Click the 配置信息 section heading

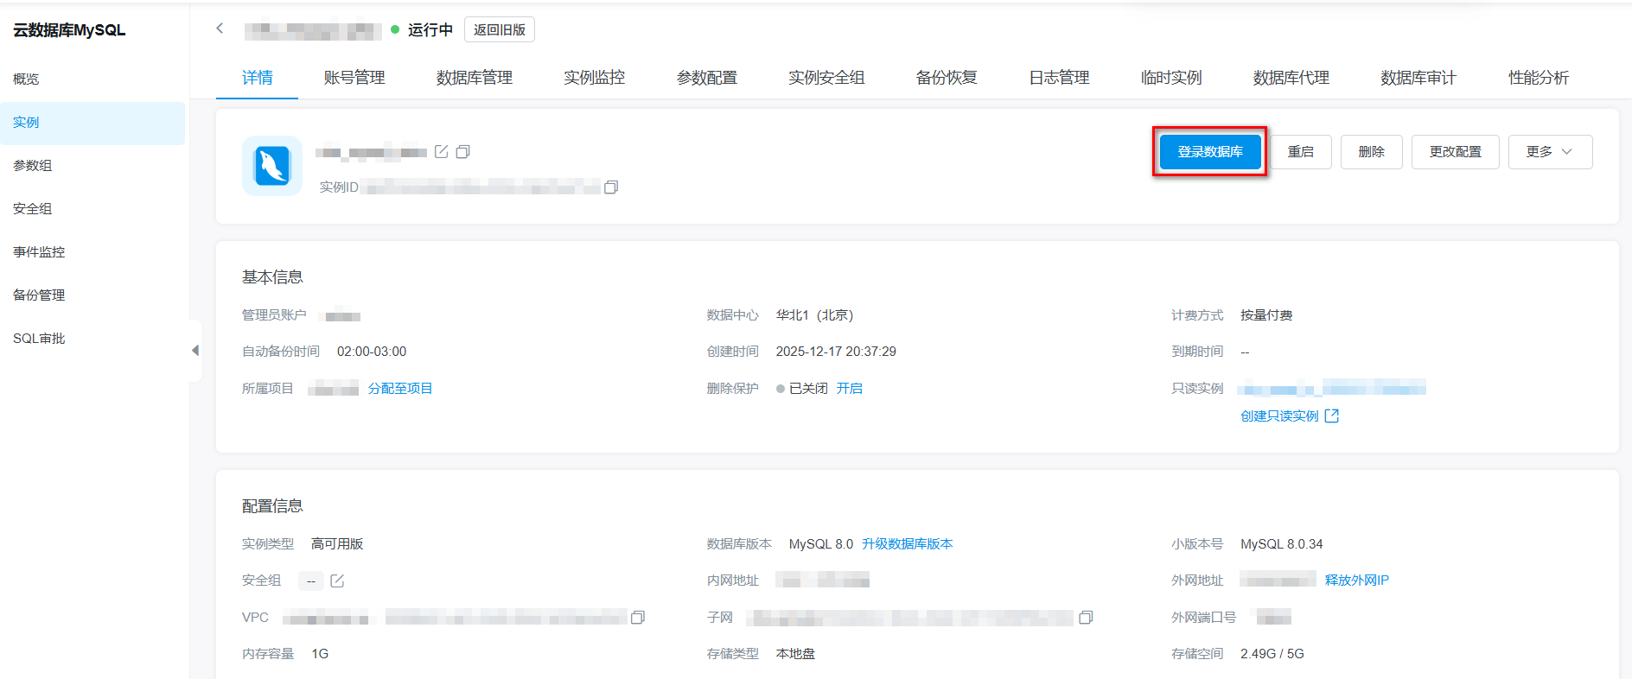click(272, 506)
